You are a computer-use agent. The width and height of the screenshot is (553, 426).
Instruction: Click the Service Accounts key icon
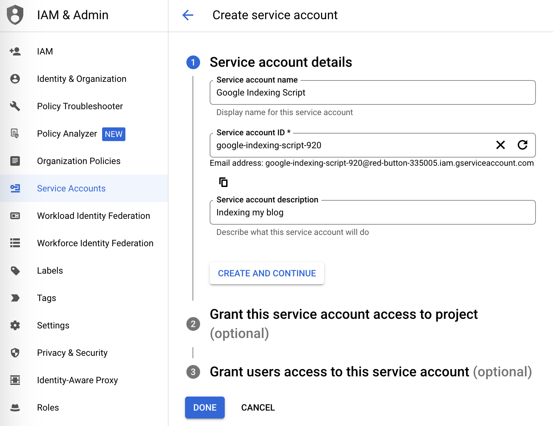tap(15, 188)
